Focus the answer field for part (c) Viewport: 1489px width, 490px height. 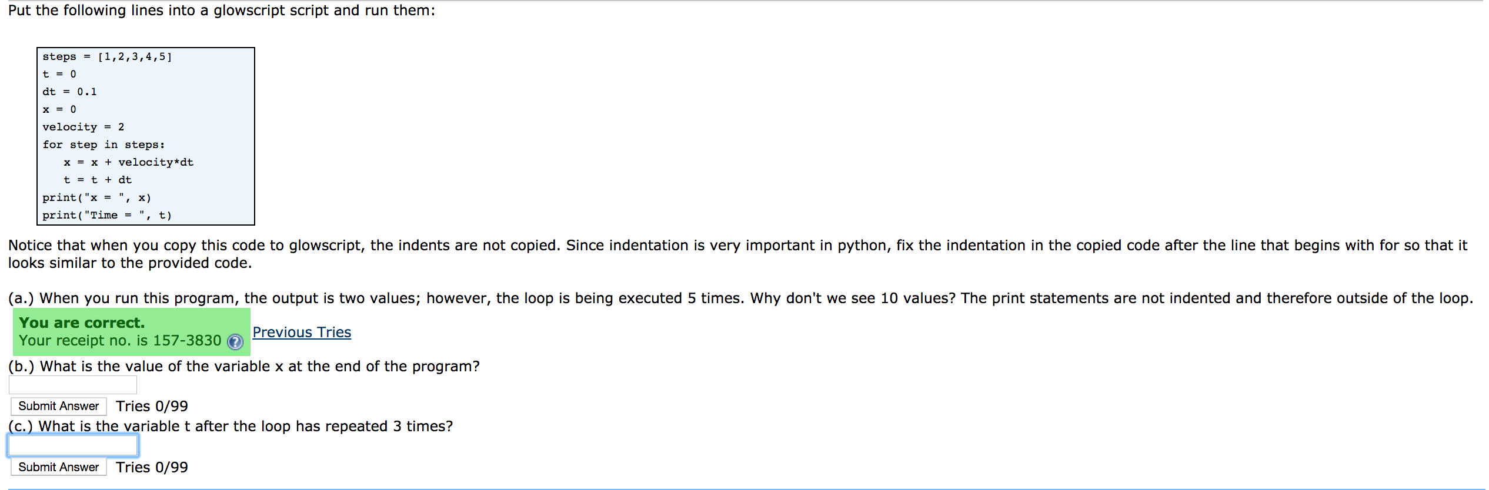click(x=73, y=445)
